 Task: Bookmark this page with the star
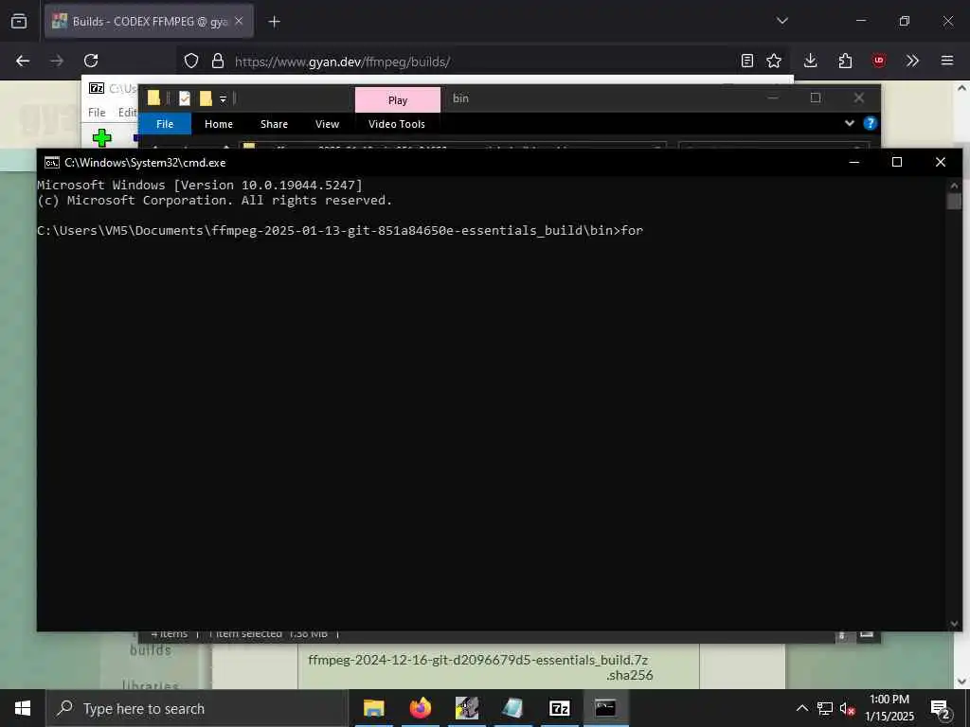point(773,61)
